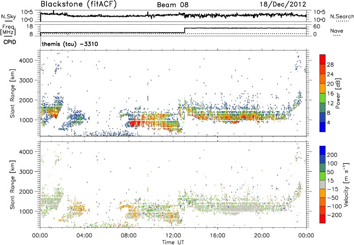
Task: Click the '4000' tick on the power plot
Action: coord(26,61)
